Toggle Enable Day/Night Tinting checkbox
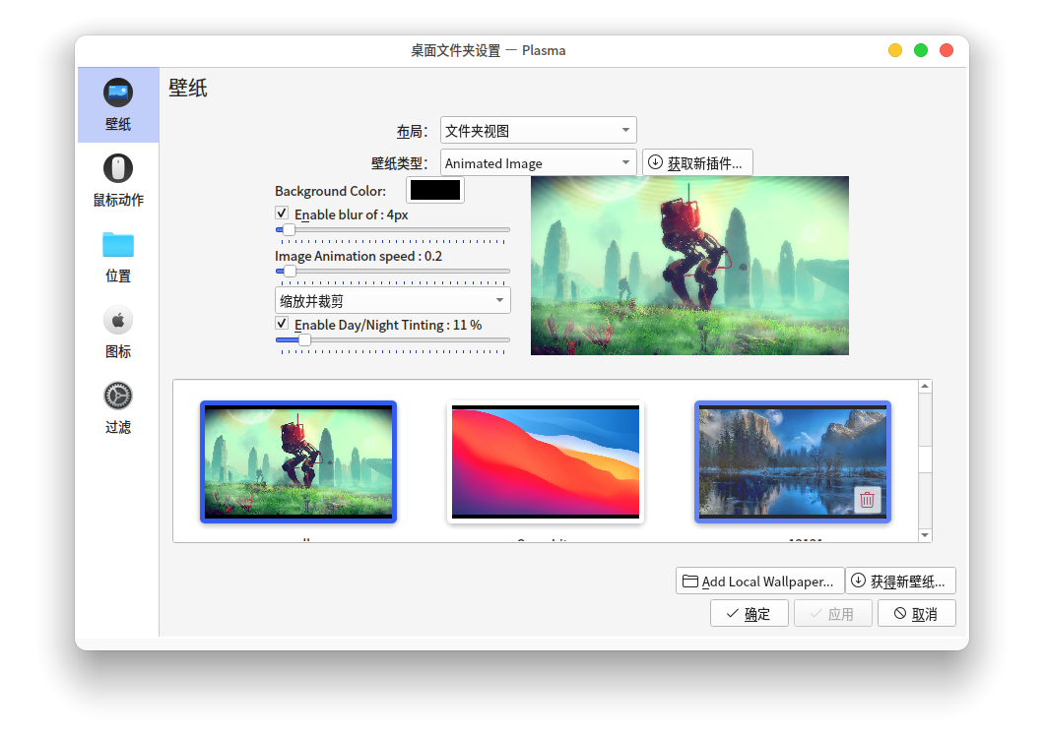The image size is (1044, 735). 282,324
